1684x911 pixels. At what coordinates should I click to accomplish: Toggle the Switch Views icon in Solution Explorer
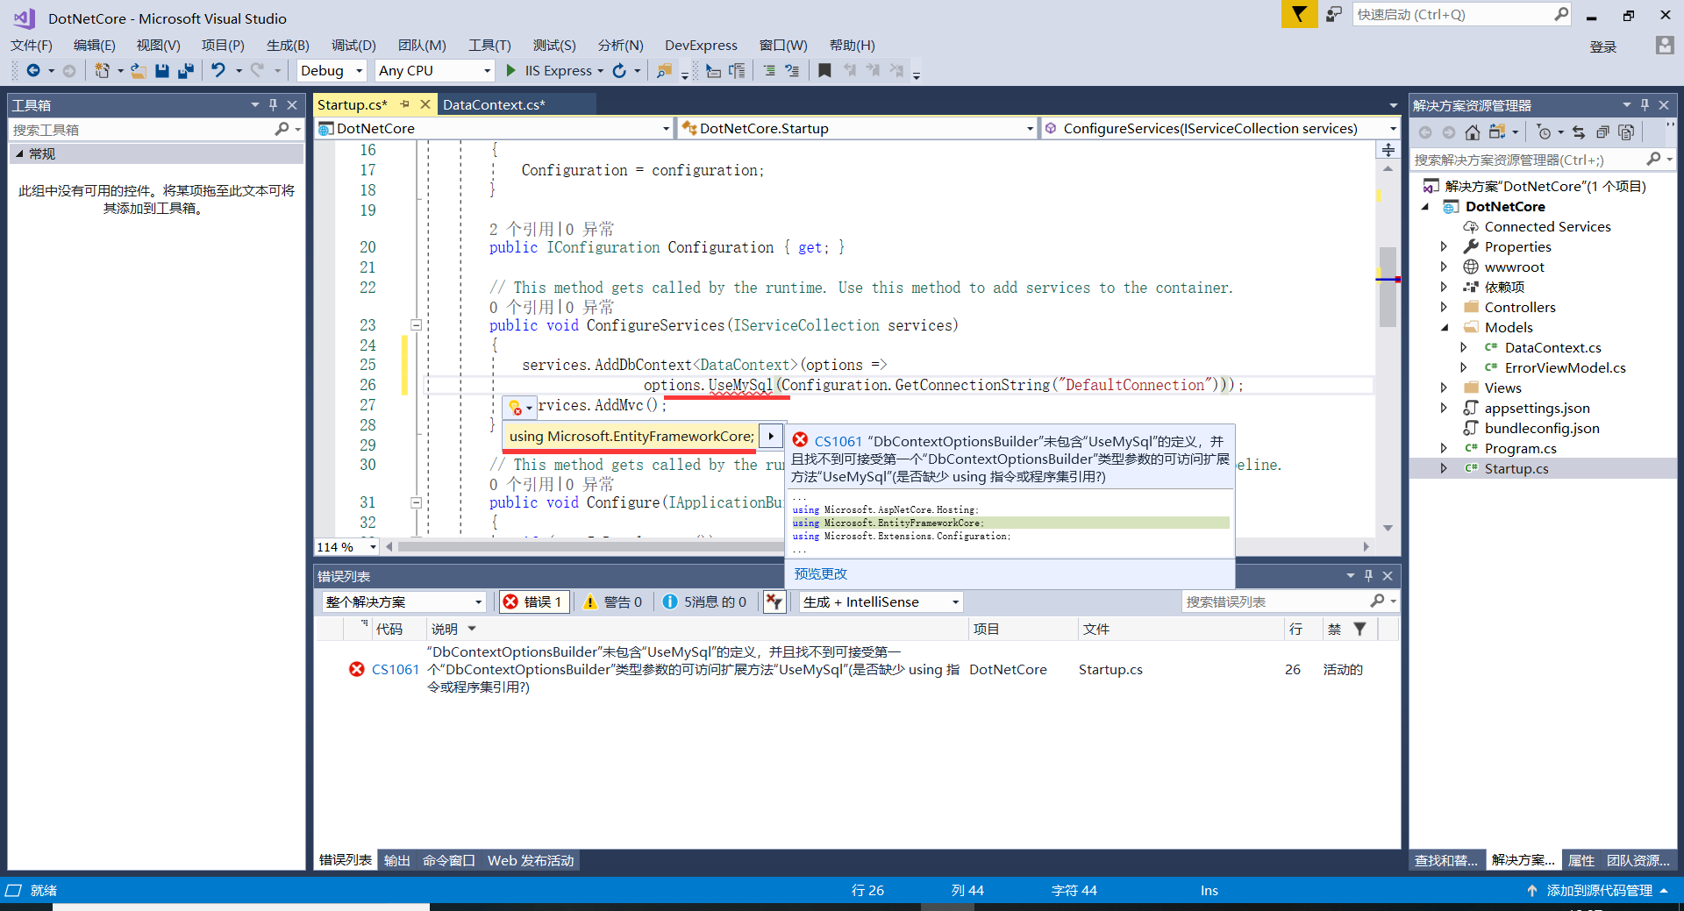point(1496,132)
